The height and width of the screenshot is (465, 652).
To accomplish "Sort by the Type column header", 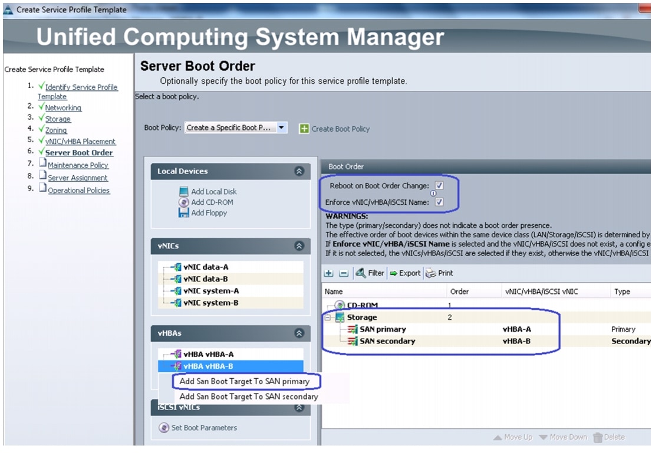I will pos(630,292).
